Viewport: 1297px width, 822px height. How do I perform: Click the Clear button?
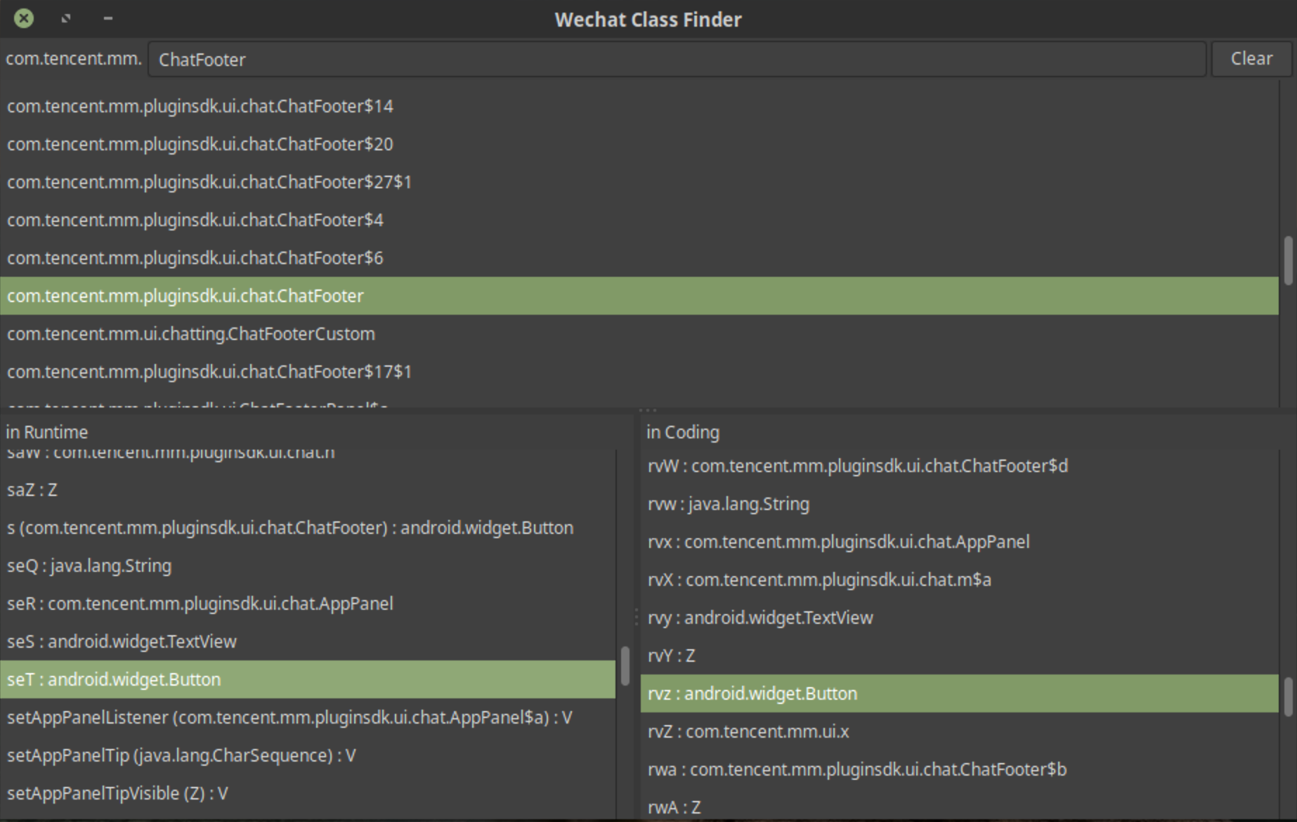point(1251,59)
